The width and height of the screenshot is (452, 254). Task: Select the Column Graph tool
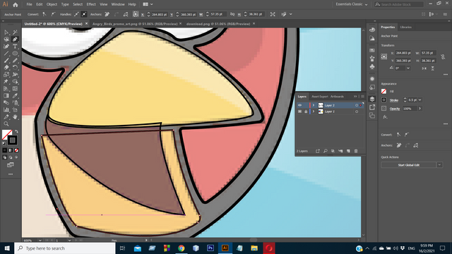[6, 110]
